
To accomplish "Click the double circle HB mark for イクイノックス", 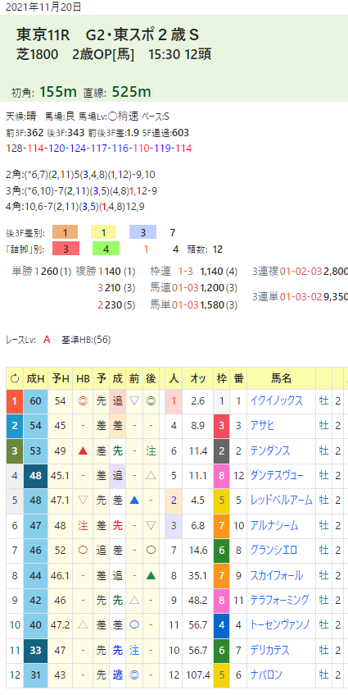I will (x=83, y=401).
